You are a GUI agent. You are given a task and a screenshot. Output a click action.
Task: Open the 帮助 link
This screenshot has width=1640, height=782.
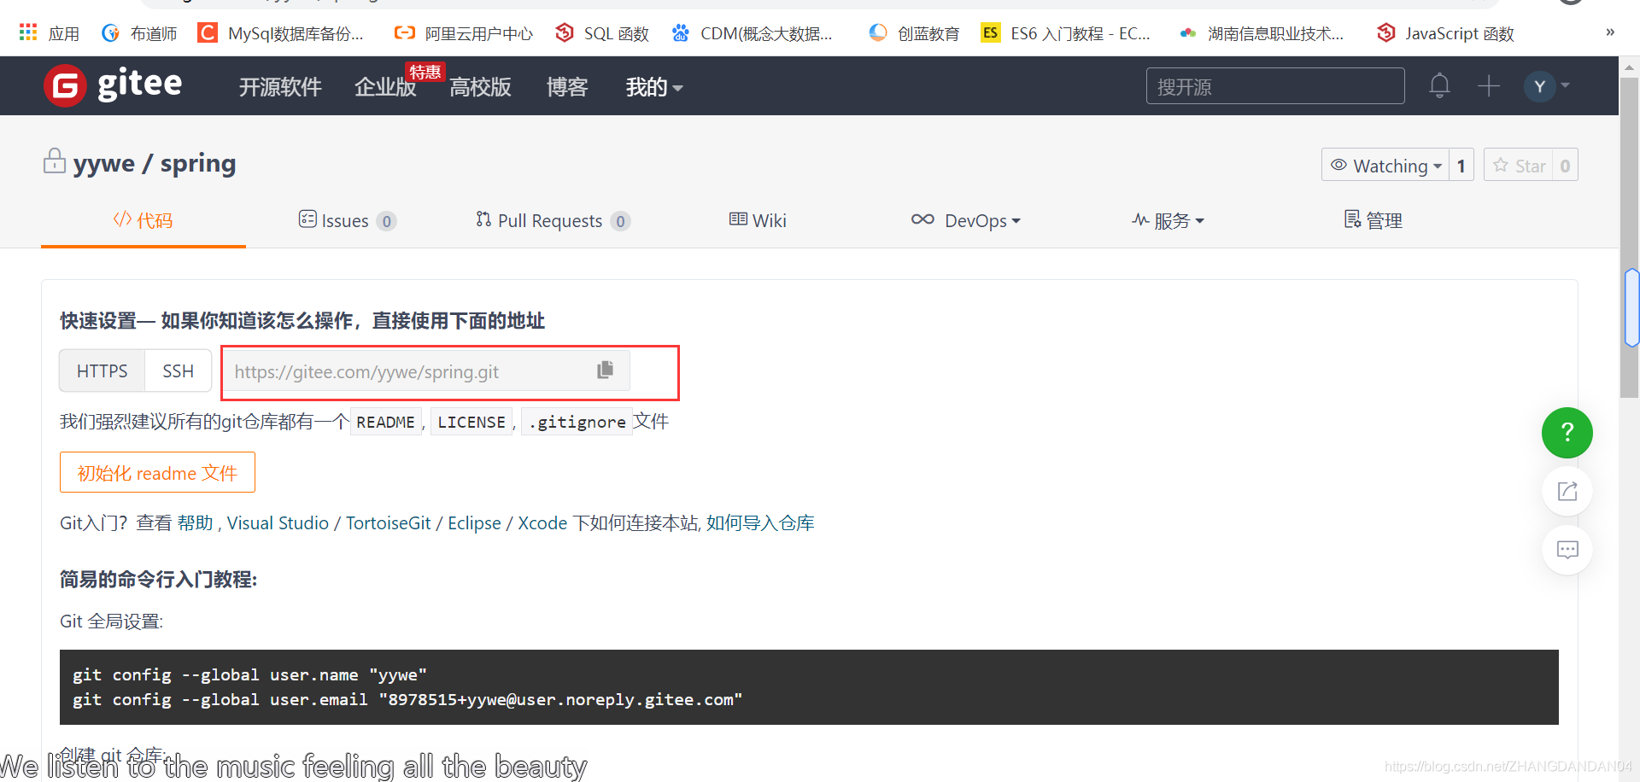tap(195, 522)
